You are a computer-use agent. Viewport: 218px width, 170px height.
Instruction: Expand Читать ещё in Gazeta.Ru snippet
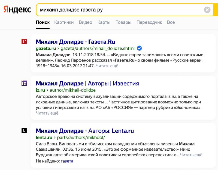pyautogui.click(x=107, y=66)
